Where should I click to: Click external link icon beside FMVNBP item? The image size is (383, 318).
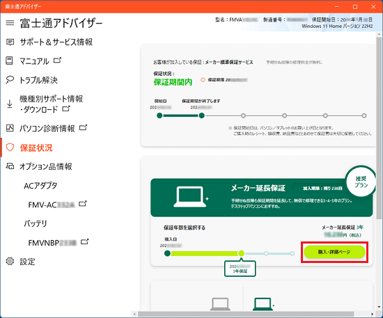[x=84, y=241]
